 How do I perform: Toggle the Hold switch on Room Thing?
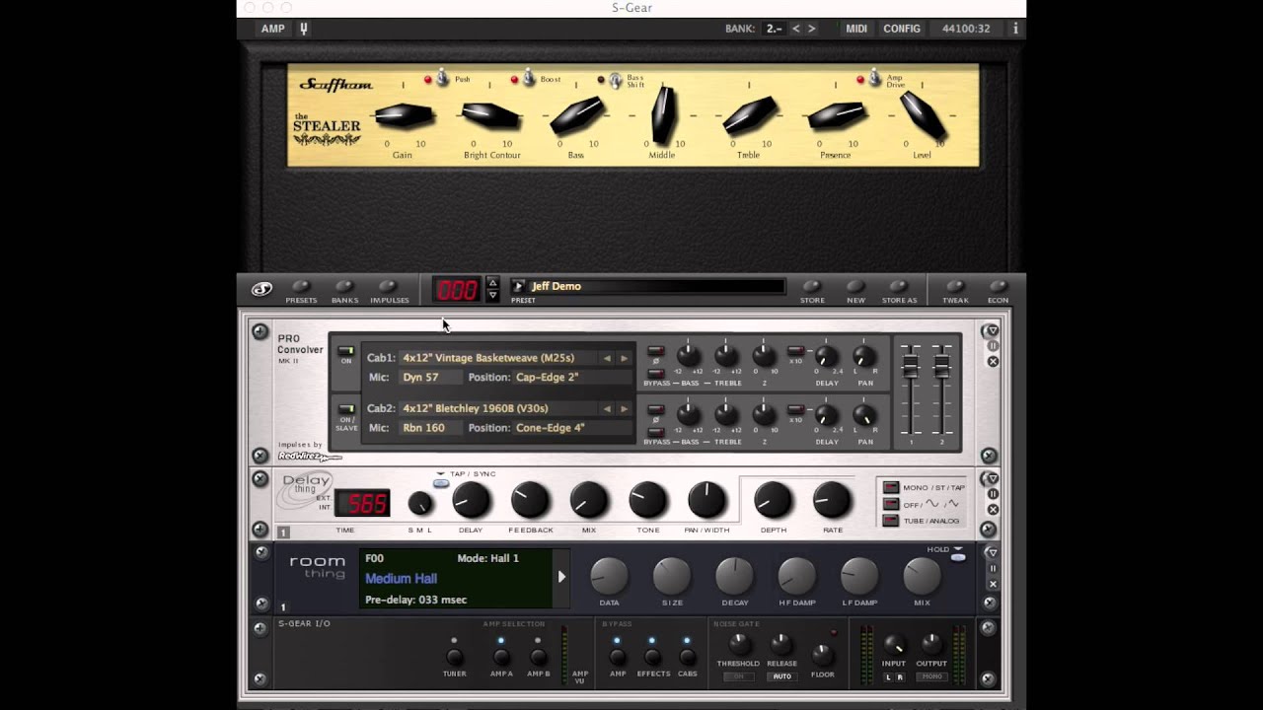point(958,557)
